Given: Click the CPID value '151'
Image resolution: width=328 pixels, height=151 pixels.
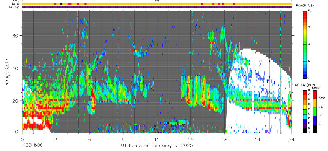Looking at the screenshot, I should [157, 1].
